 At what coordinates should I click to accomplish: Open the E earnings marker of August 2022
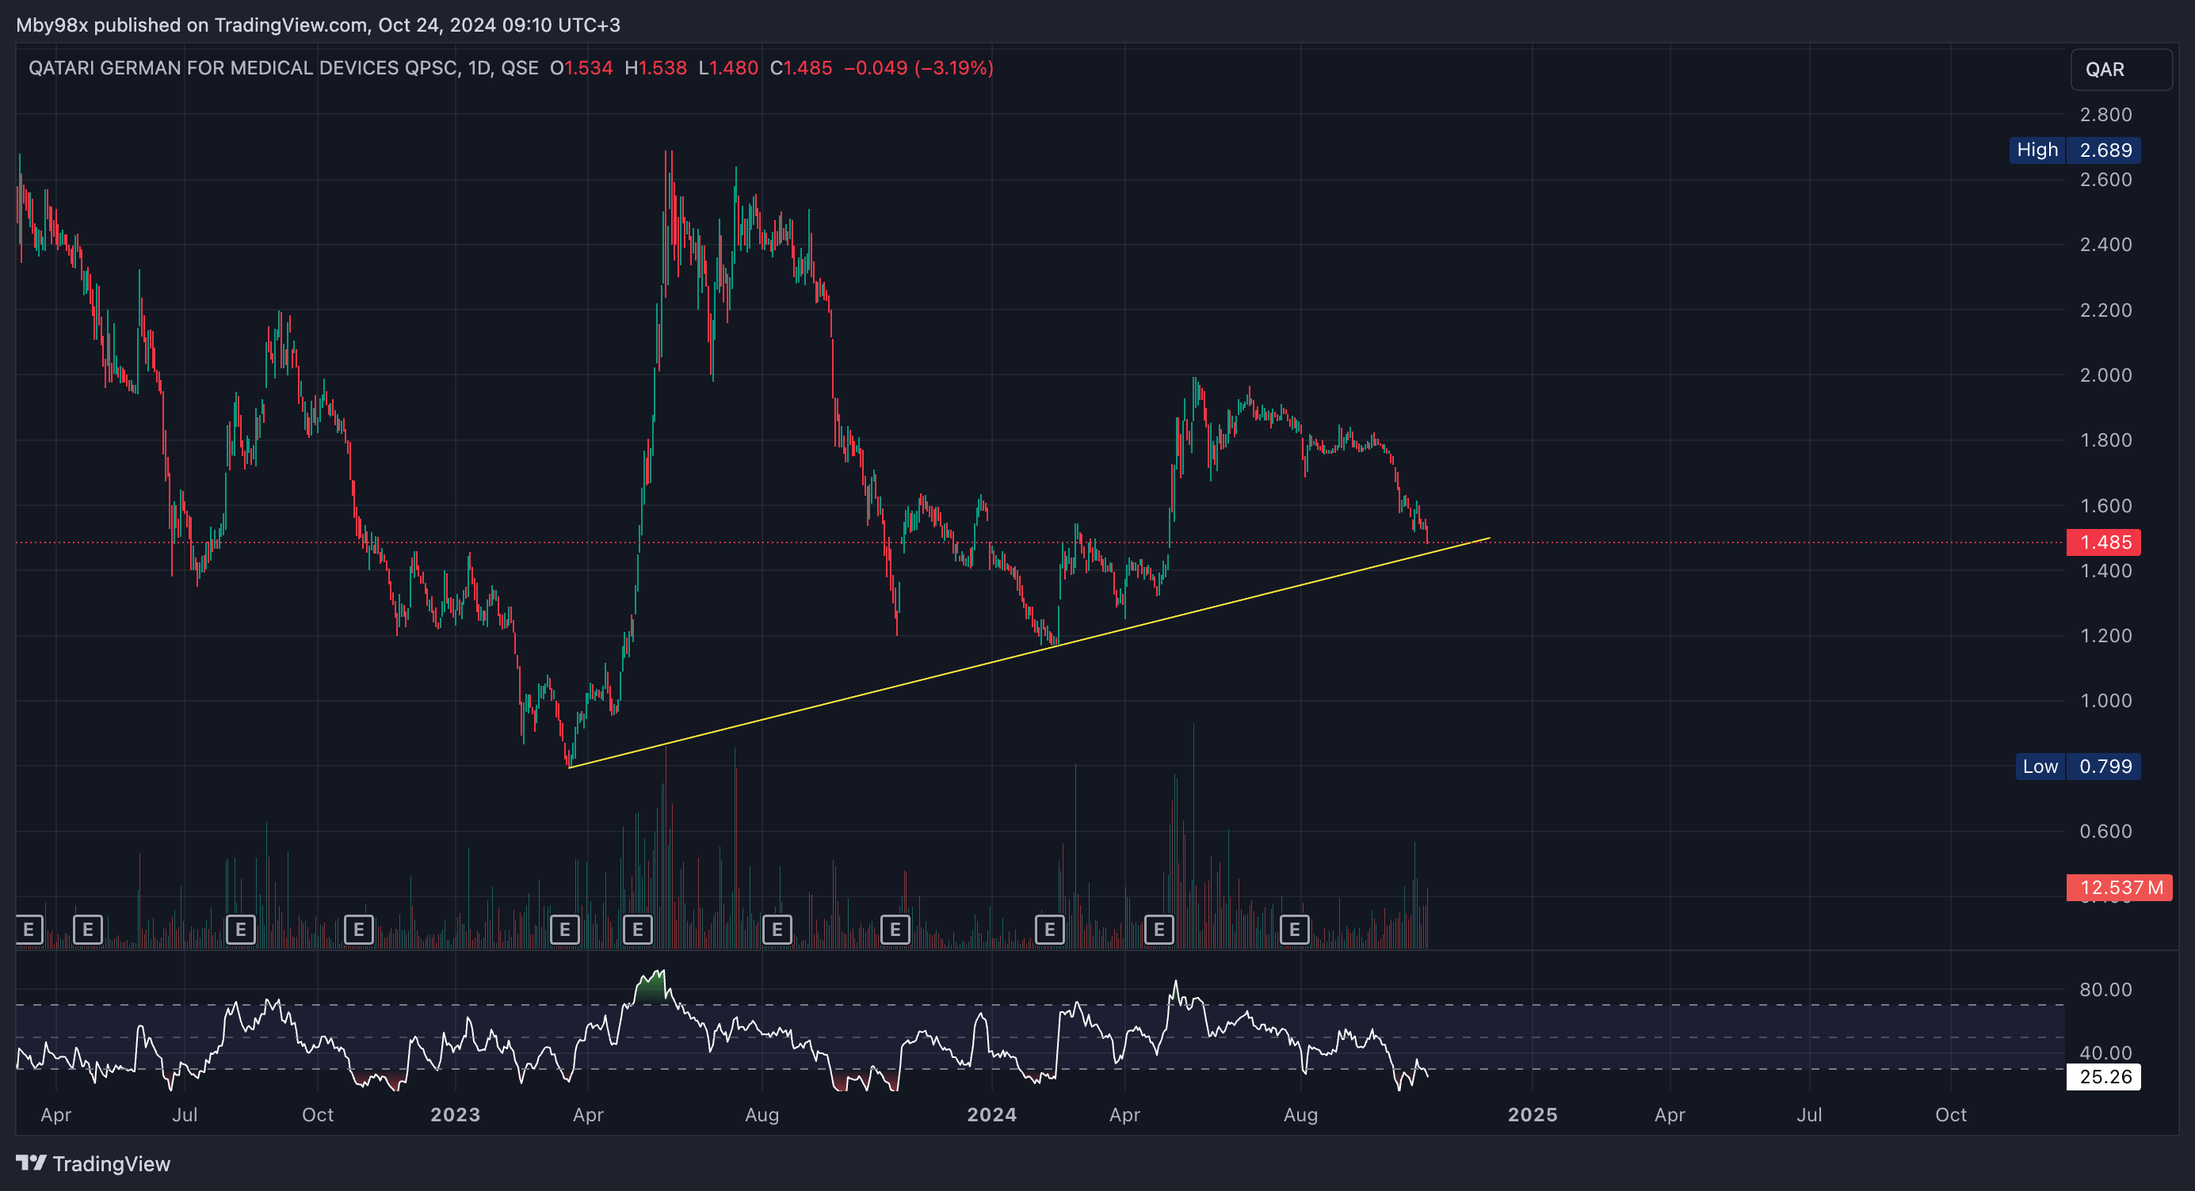[x=241, y=930]
